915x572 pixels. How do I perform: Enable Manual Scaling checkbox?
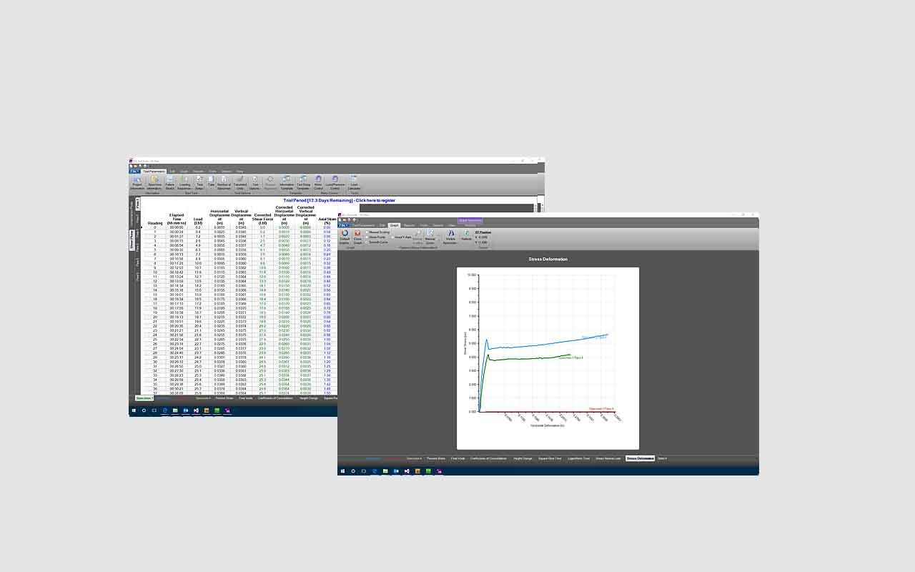coord(367,232)
